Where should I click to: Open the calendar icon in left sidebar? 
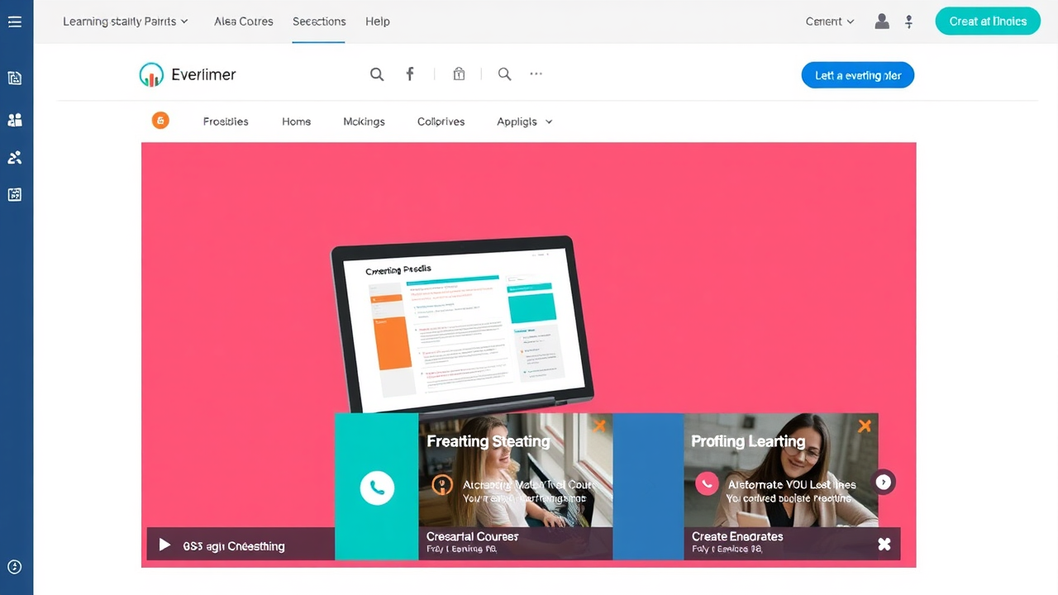point(15,195)
